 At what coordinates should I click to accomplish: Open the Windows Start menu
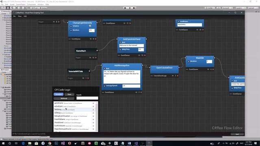3,143
